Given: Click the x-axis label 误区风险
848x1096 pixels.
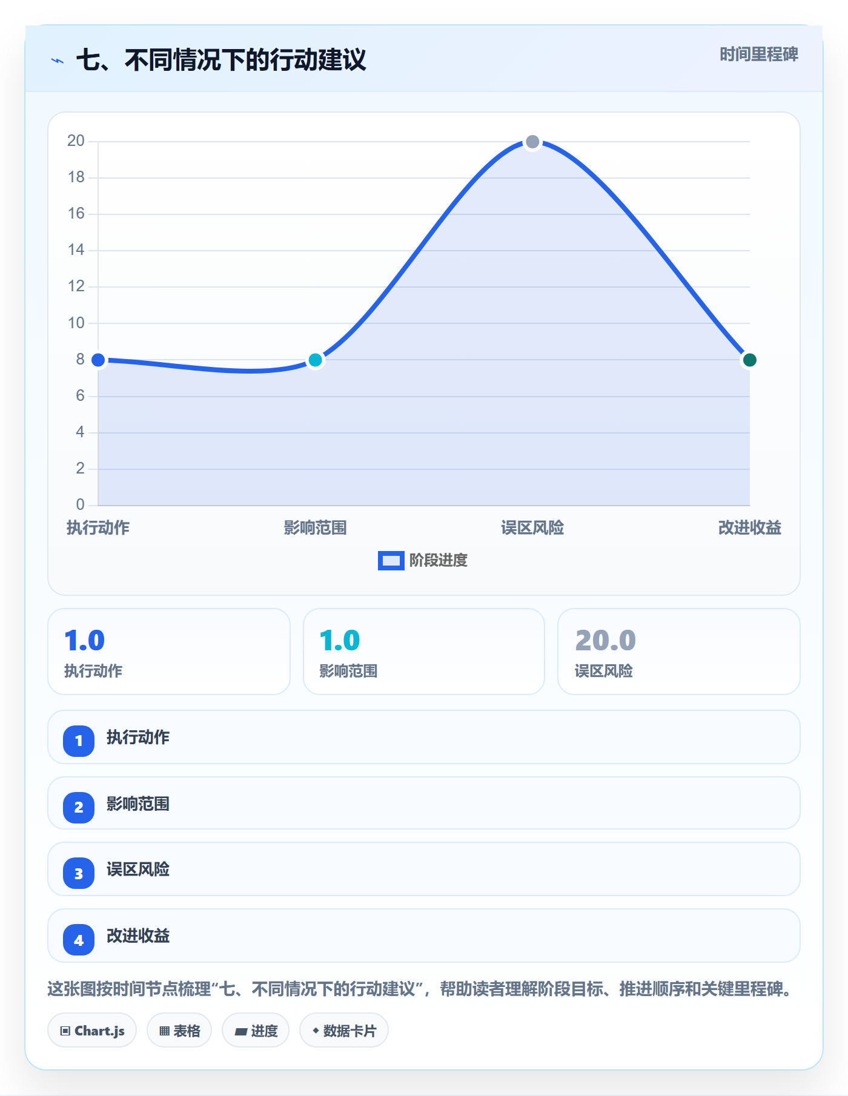Looking at the screenshot, I should tap(532, 528).
